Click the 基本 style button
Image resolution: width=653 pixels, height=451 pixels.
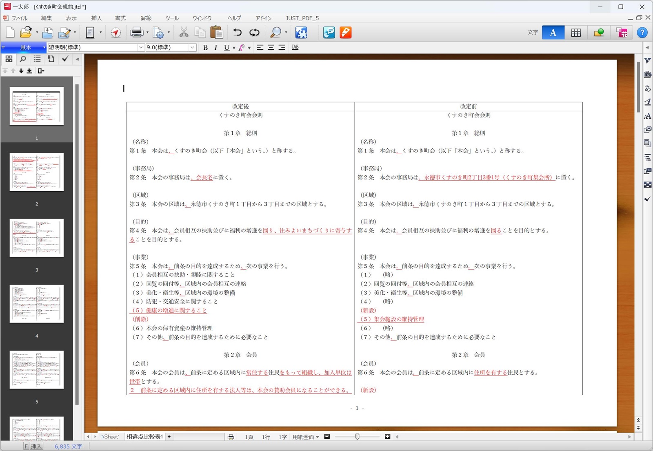coord(24,48)
